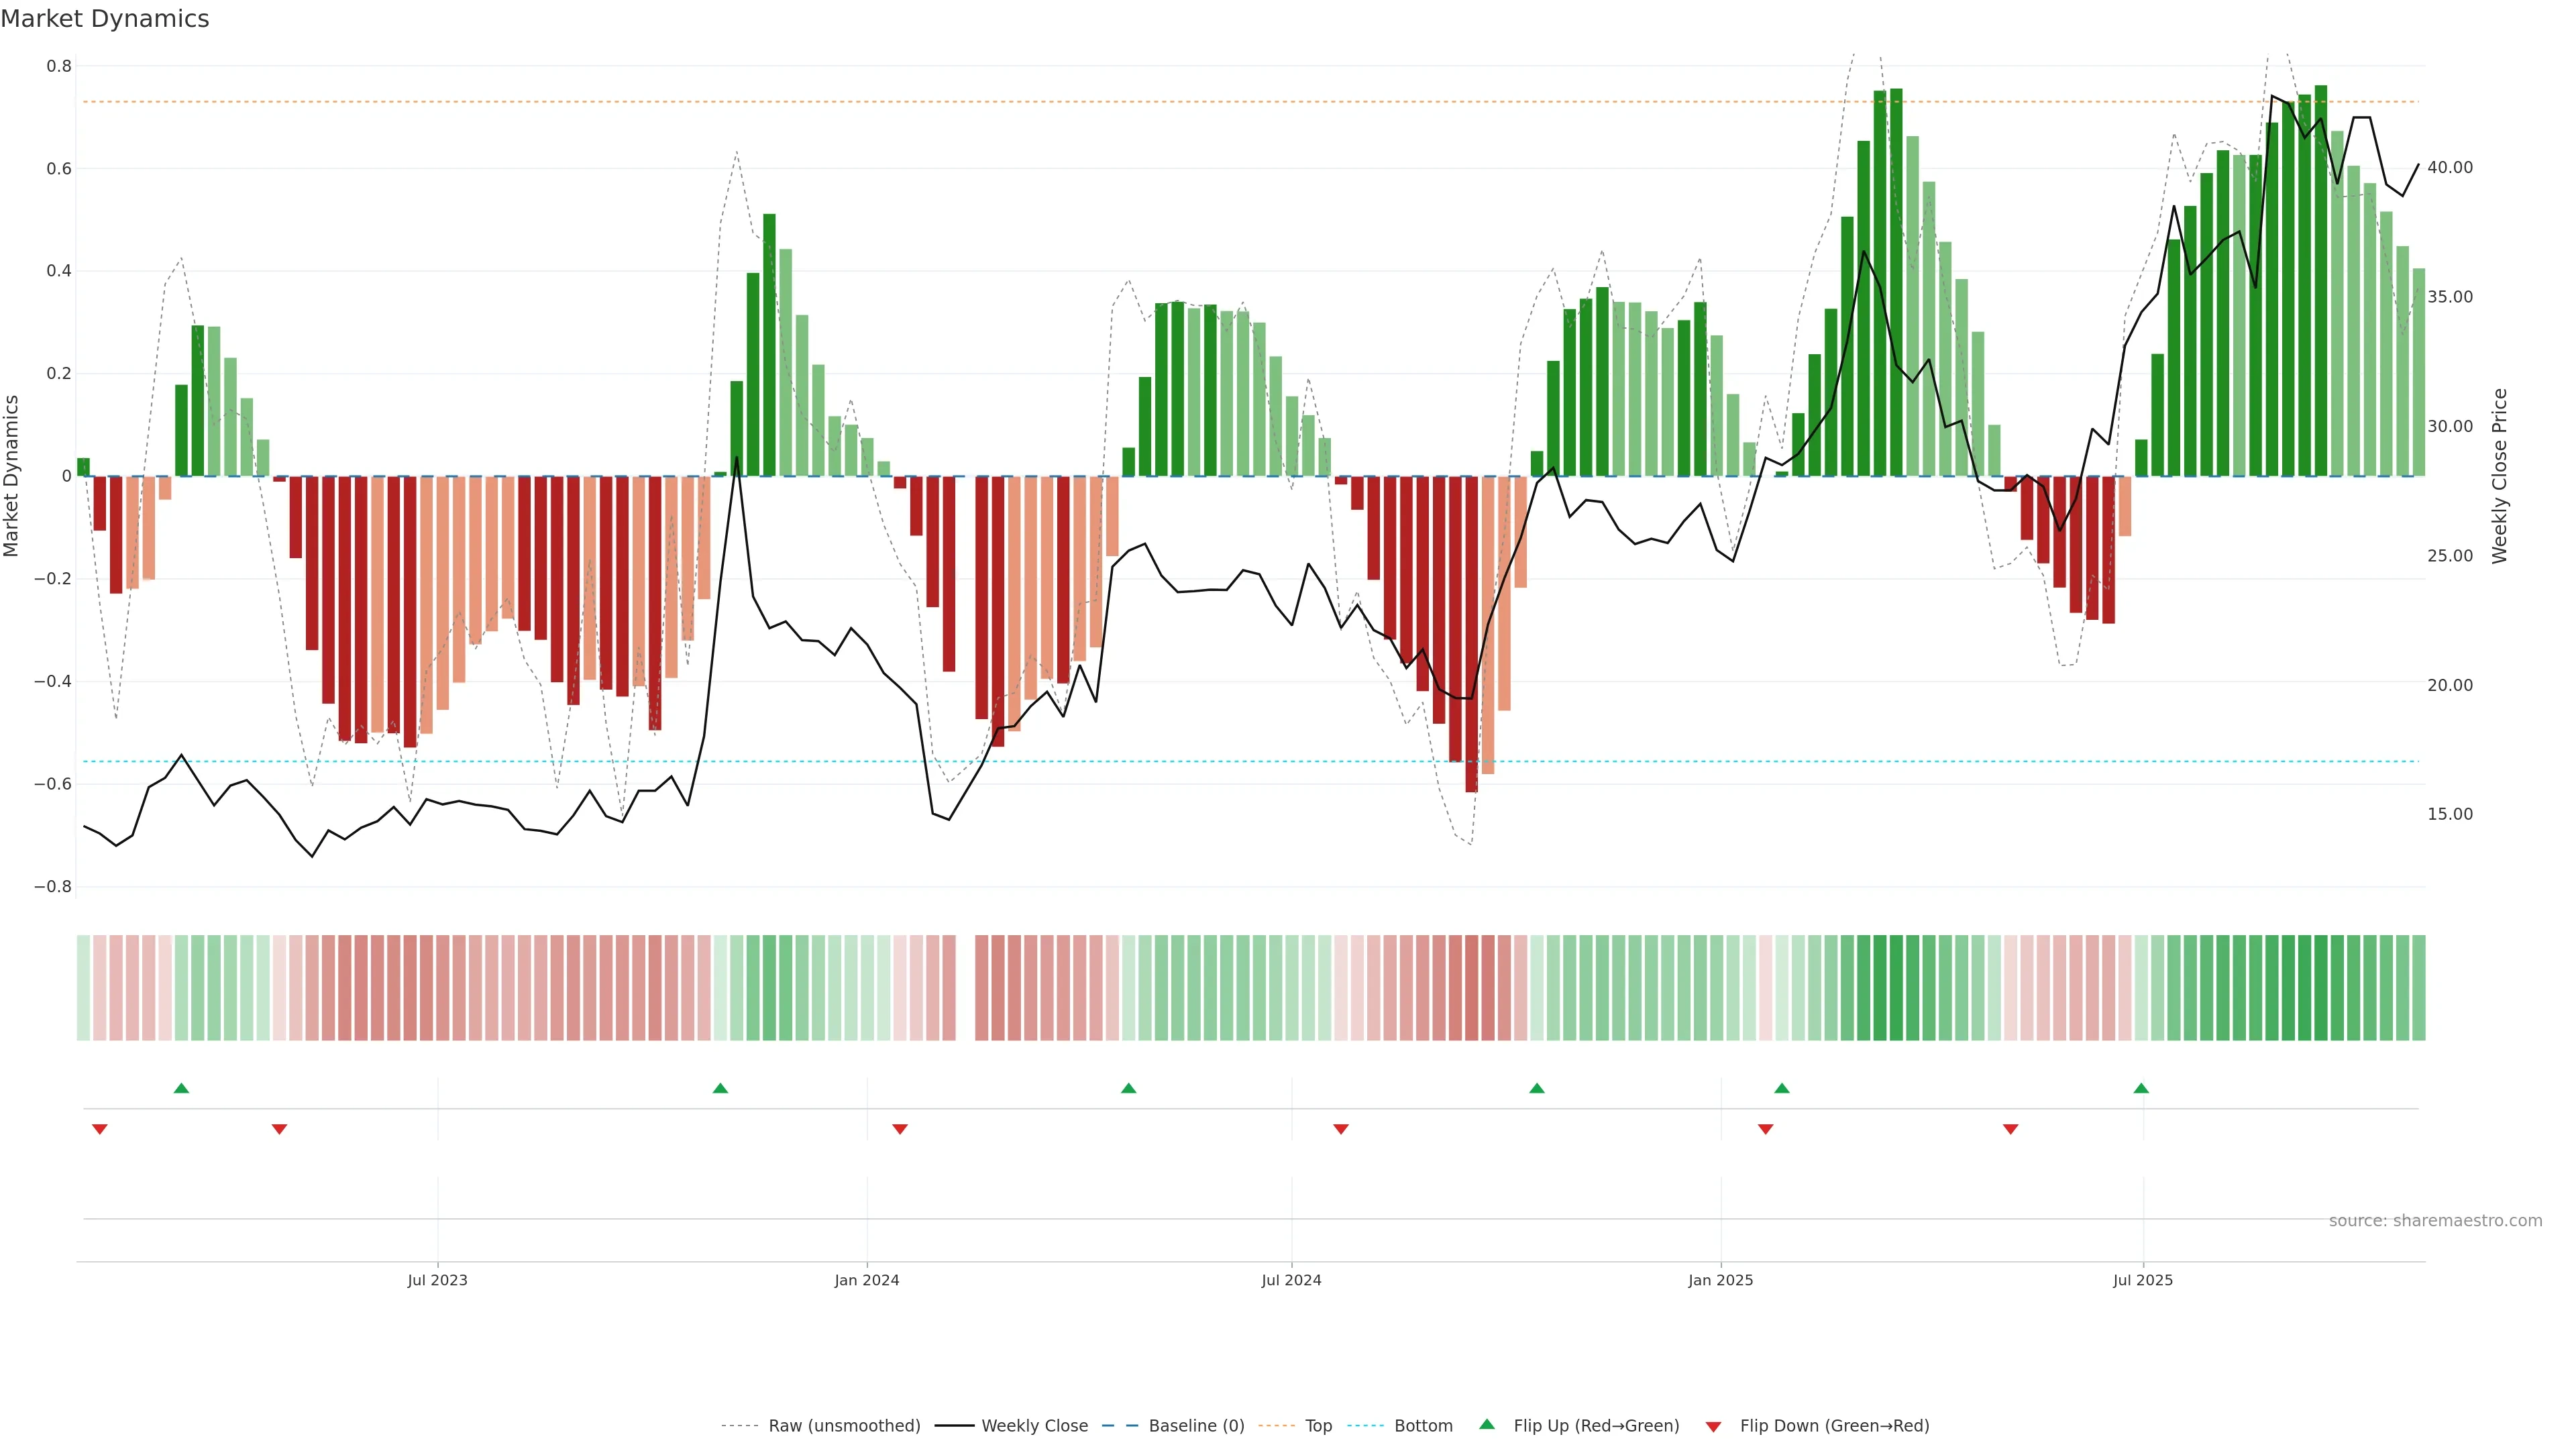Click the last red flip-down marker
This screenshot has height=1449, width=2576.
[x=2011, y=1129]
